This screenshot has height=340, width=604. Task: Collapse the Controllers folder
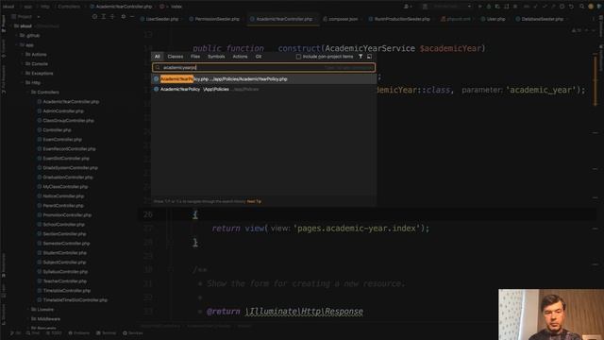[x=27, y=93]
